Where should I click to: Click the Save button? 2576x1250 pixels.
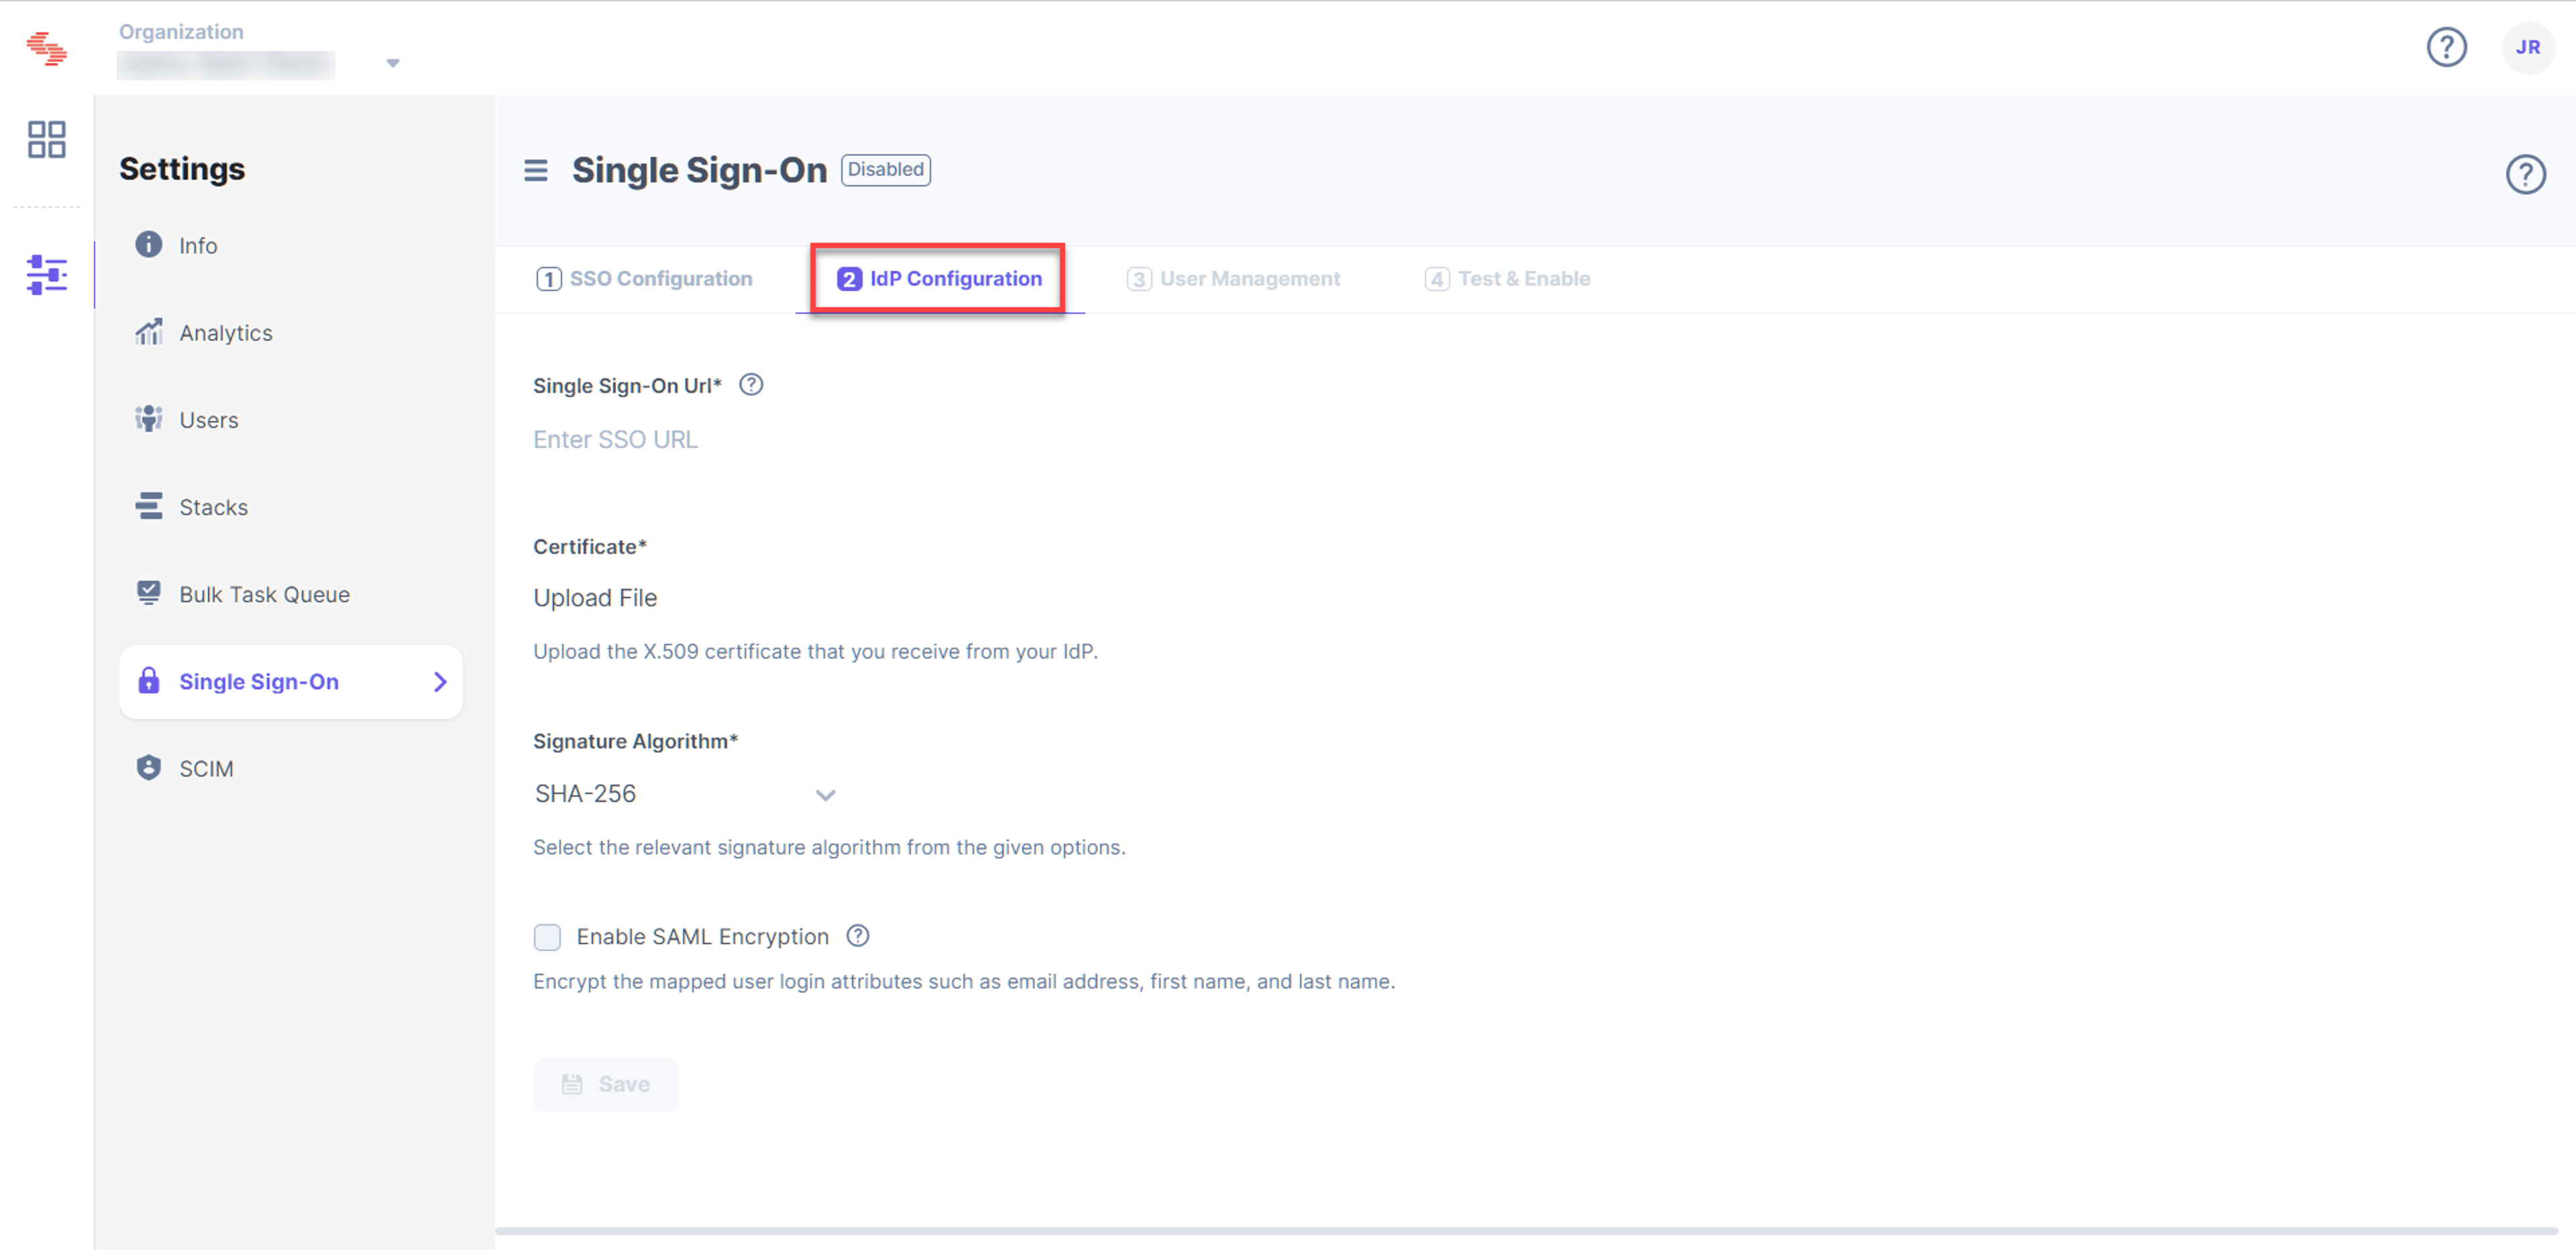click(x=606, y=1084)
